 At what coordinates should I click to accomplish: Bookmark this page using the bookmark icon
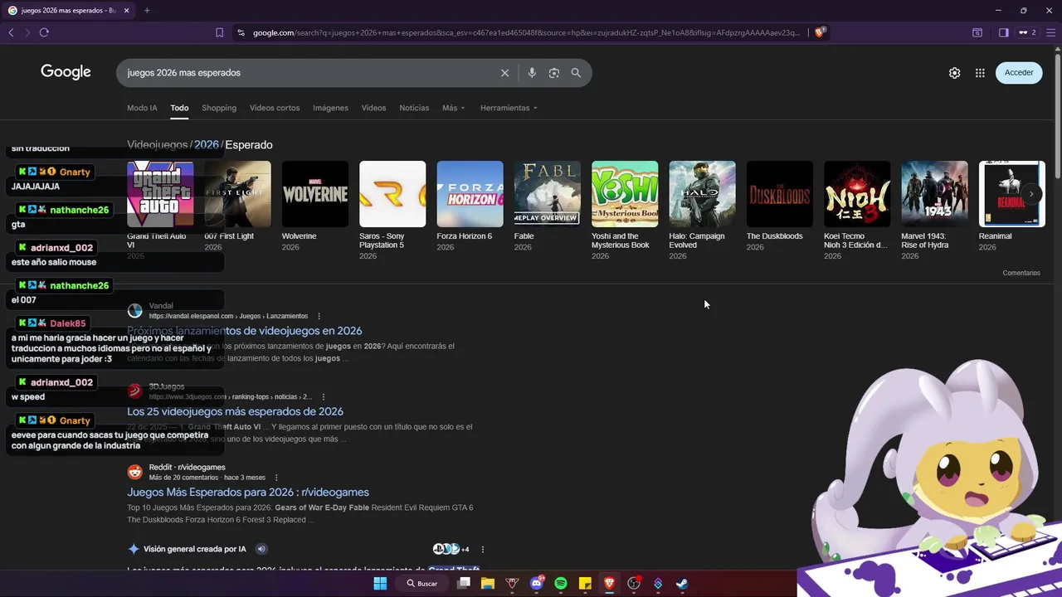click(219, 32)
